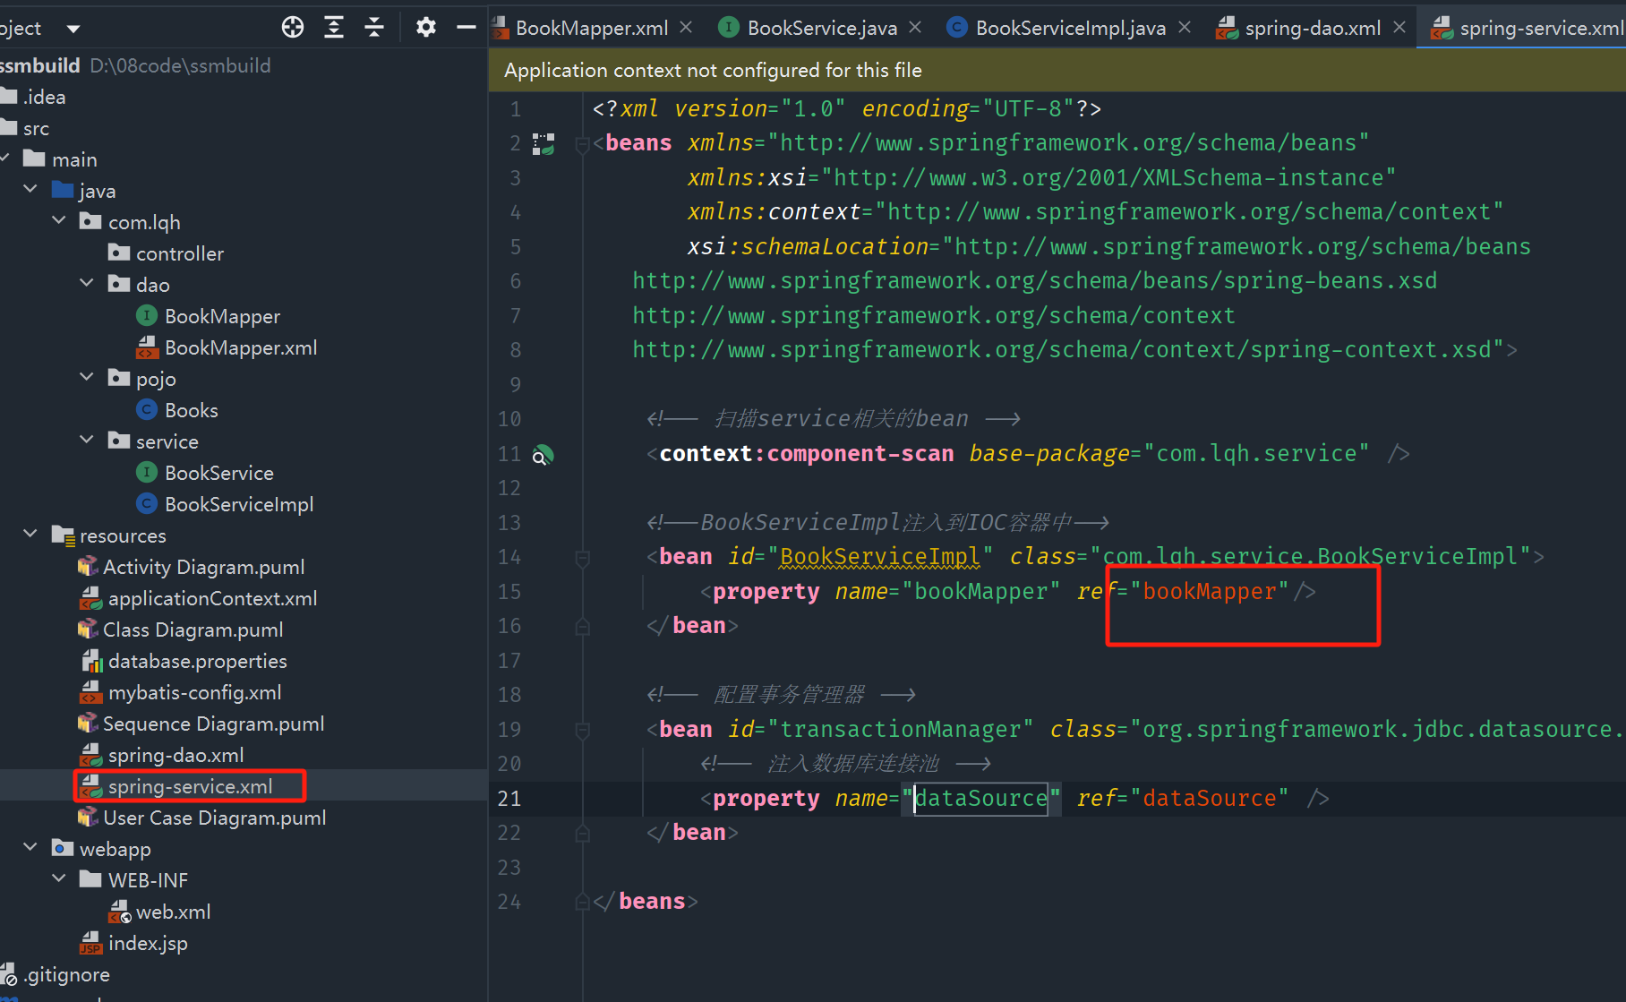This screenshot has height=1002, width=1626.
Task: Click line number 24 in the gutter
Action: 509,902
